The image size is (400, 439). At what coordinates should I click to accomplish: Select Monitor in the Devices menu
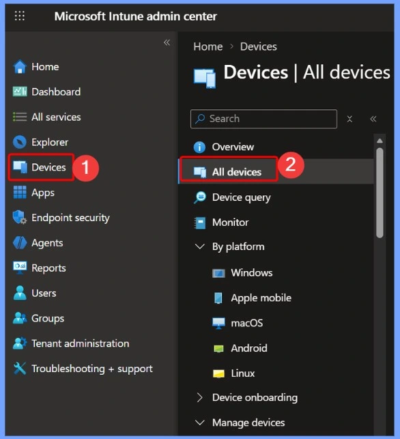230,223
